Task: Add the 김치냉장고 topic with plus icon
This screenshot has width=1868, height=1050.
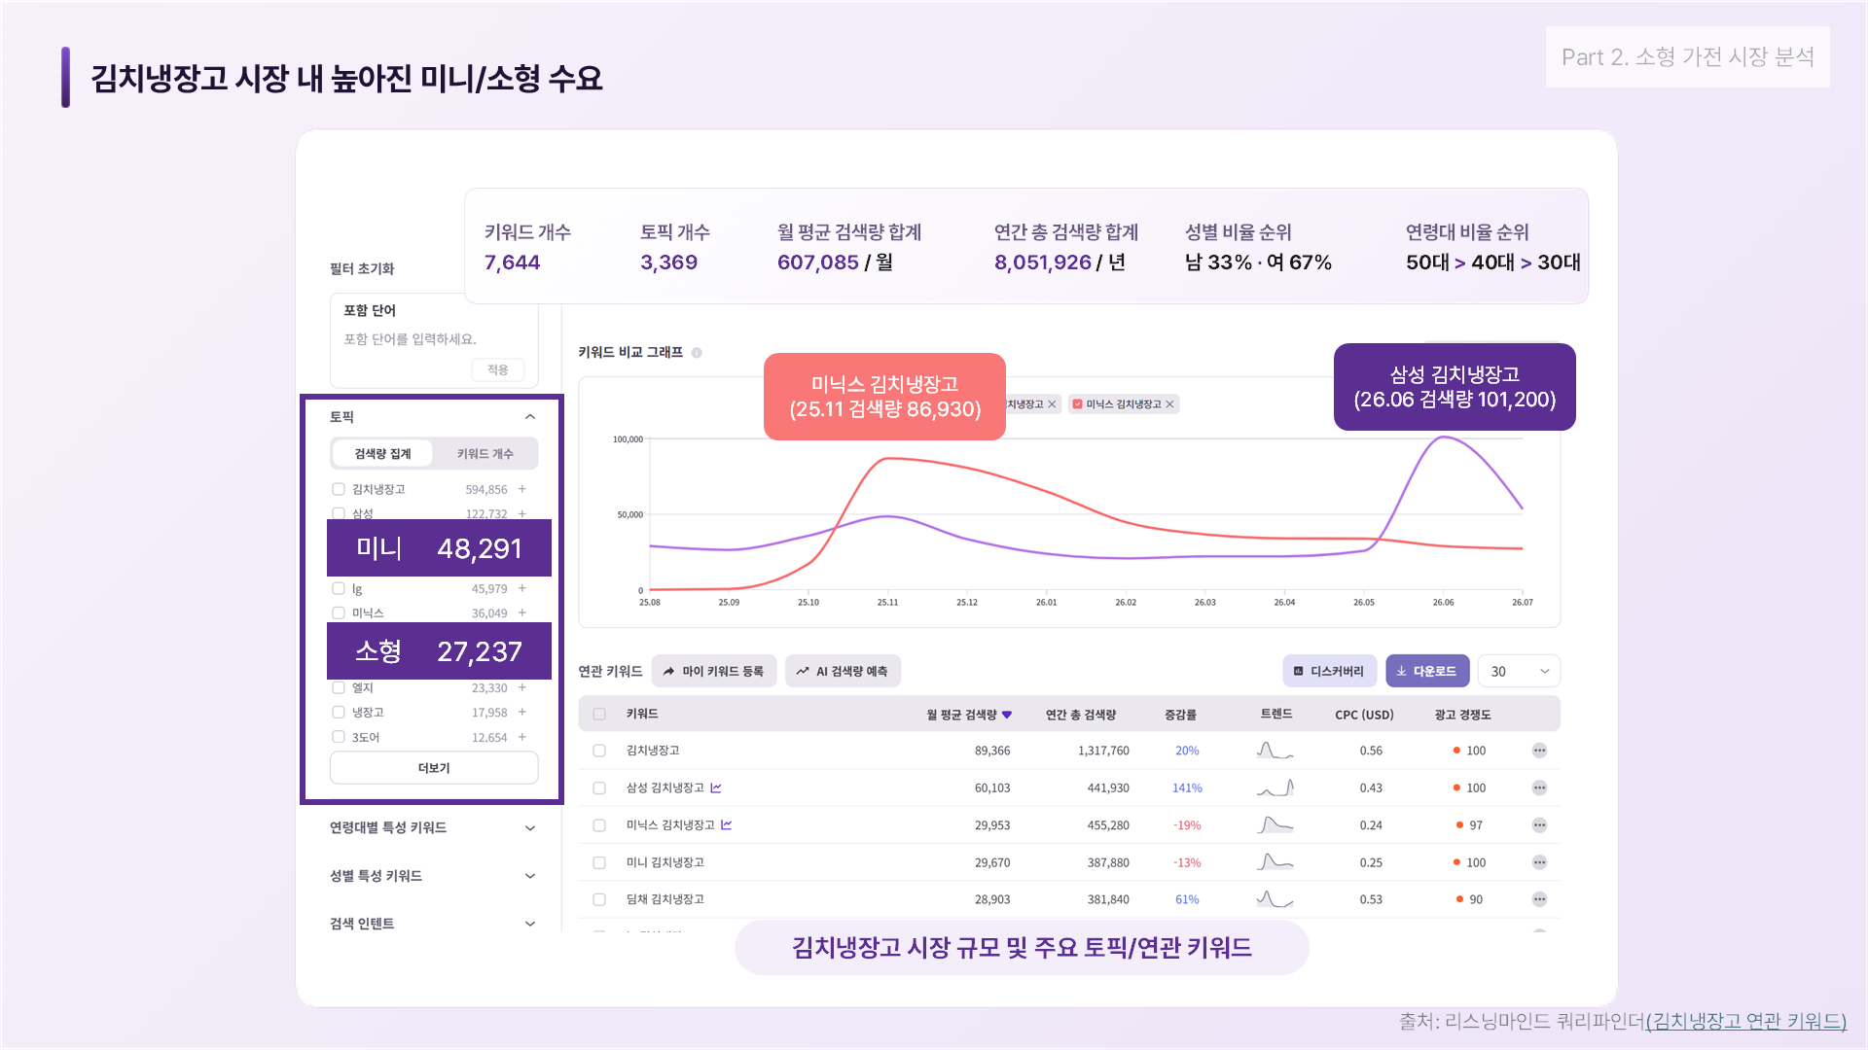Action: pos(522,489)
